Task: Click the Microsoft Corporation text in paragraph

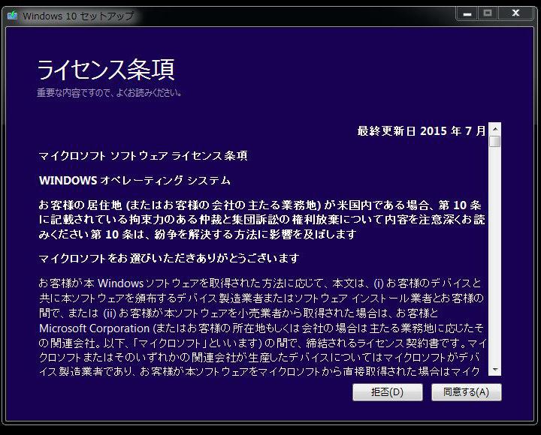Action: click(x=94, y=328)
